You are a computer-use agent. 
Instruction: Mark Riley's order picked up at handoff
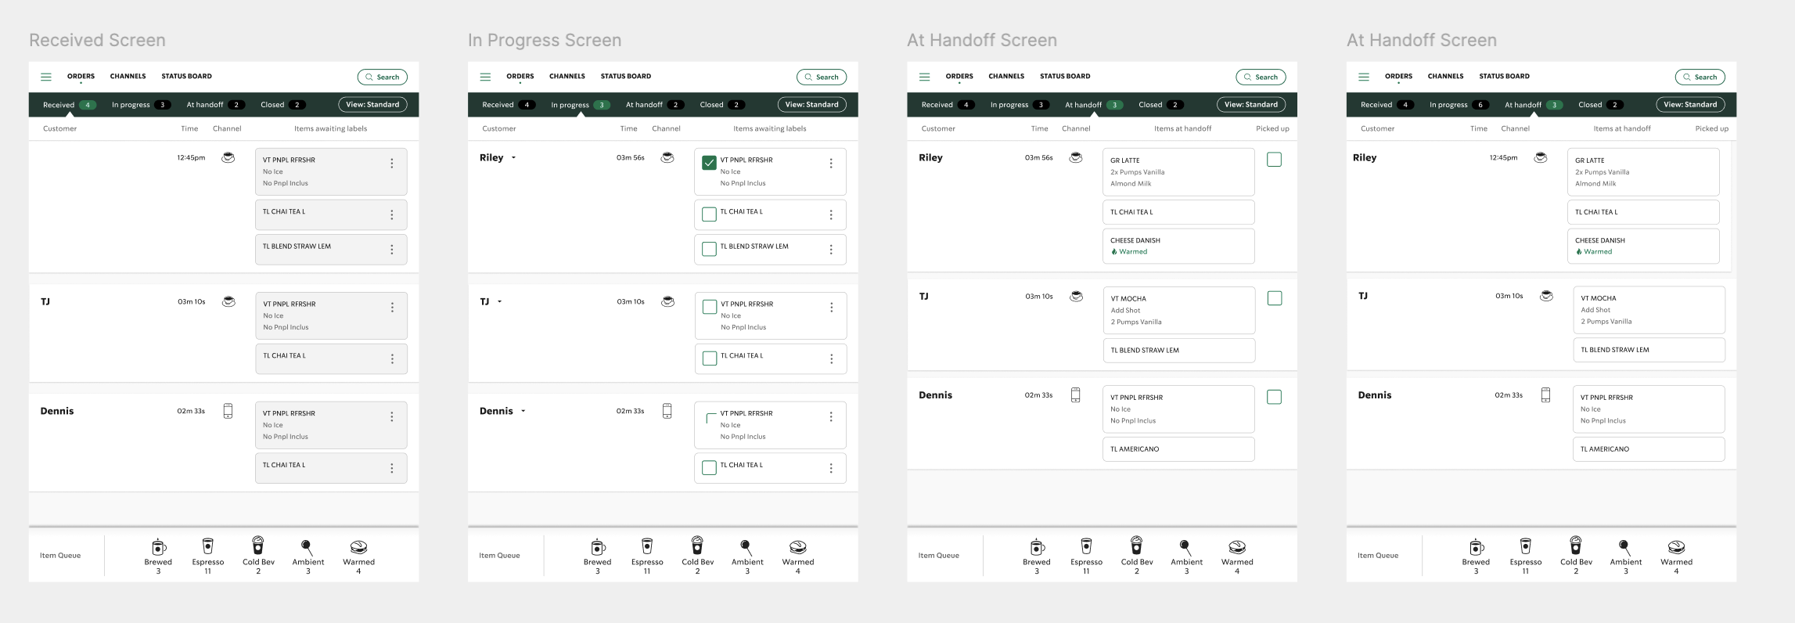pos(1274,160)
